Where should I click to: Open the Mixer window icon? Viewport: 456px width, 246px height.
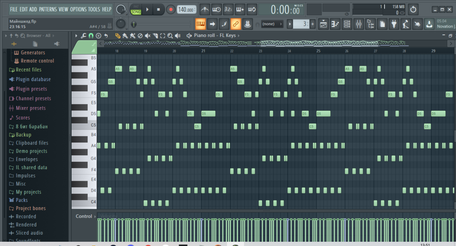coord(359,24)
